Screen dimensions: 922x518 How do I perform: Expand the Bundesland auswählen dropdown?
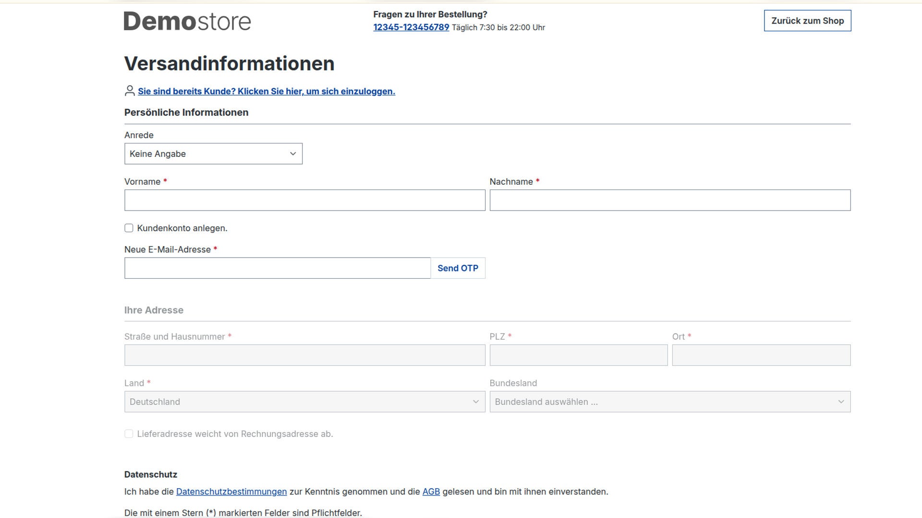point(670,402)
